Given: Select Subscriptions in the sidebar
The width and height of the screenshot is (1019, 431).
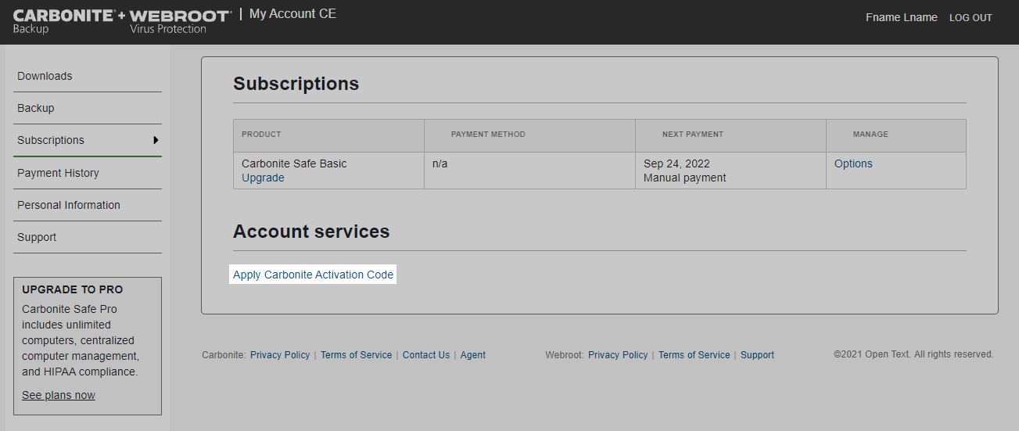Looking at the screenshot, I should (x=51, y=140).
